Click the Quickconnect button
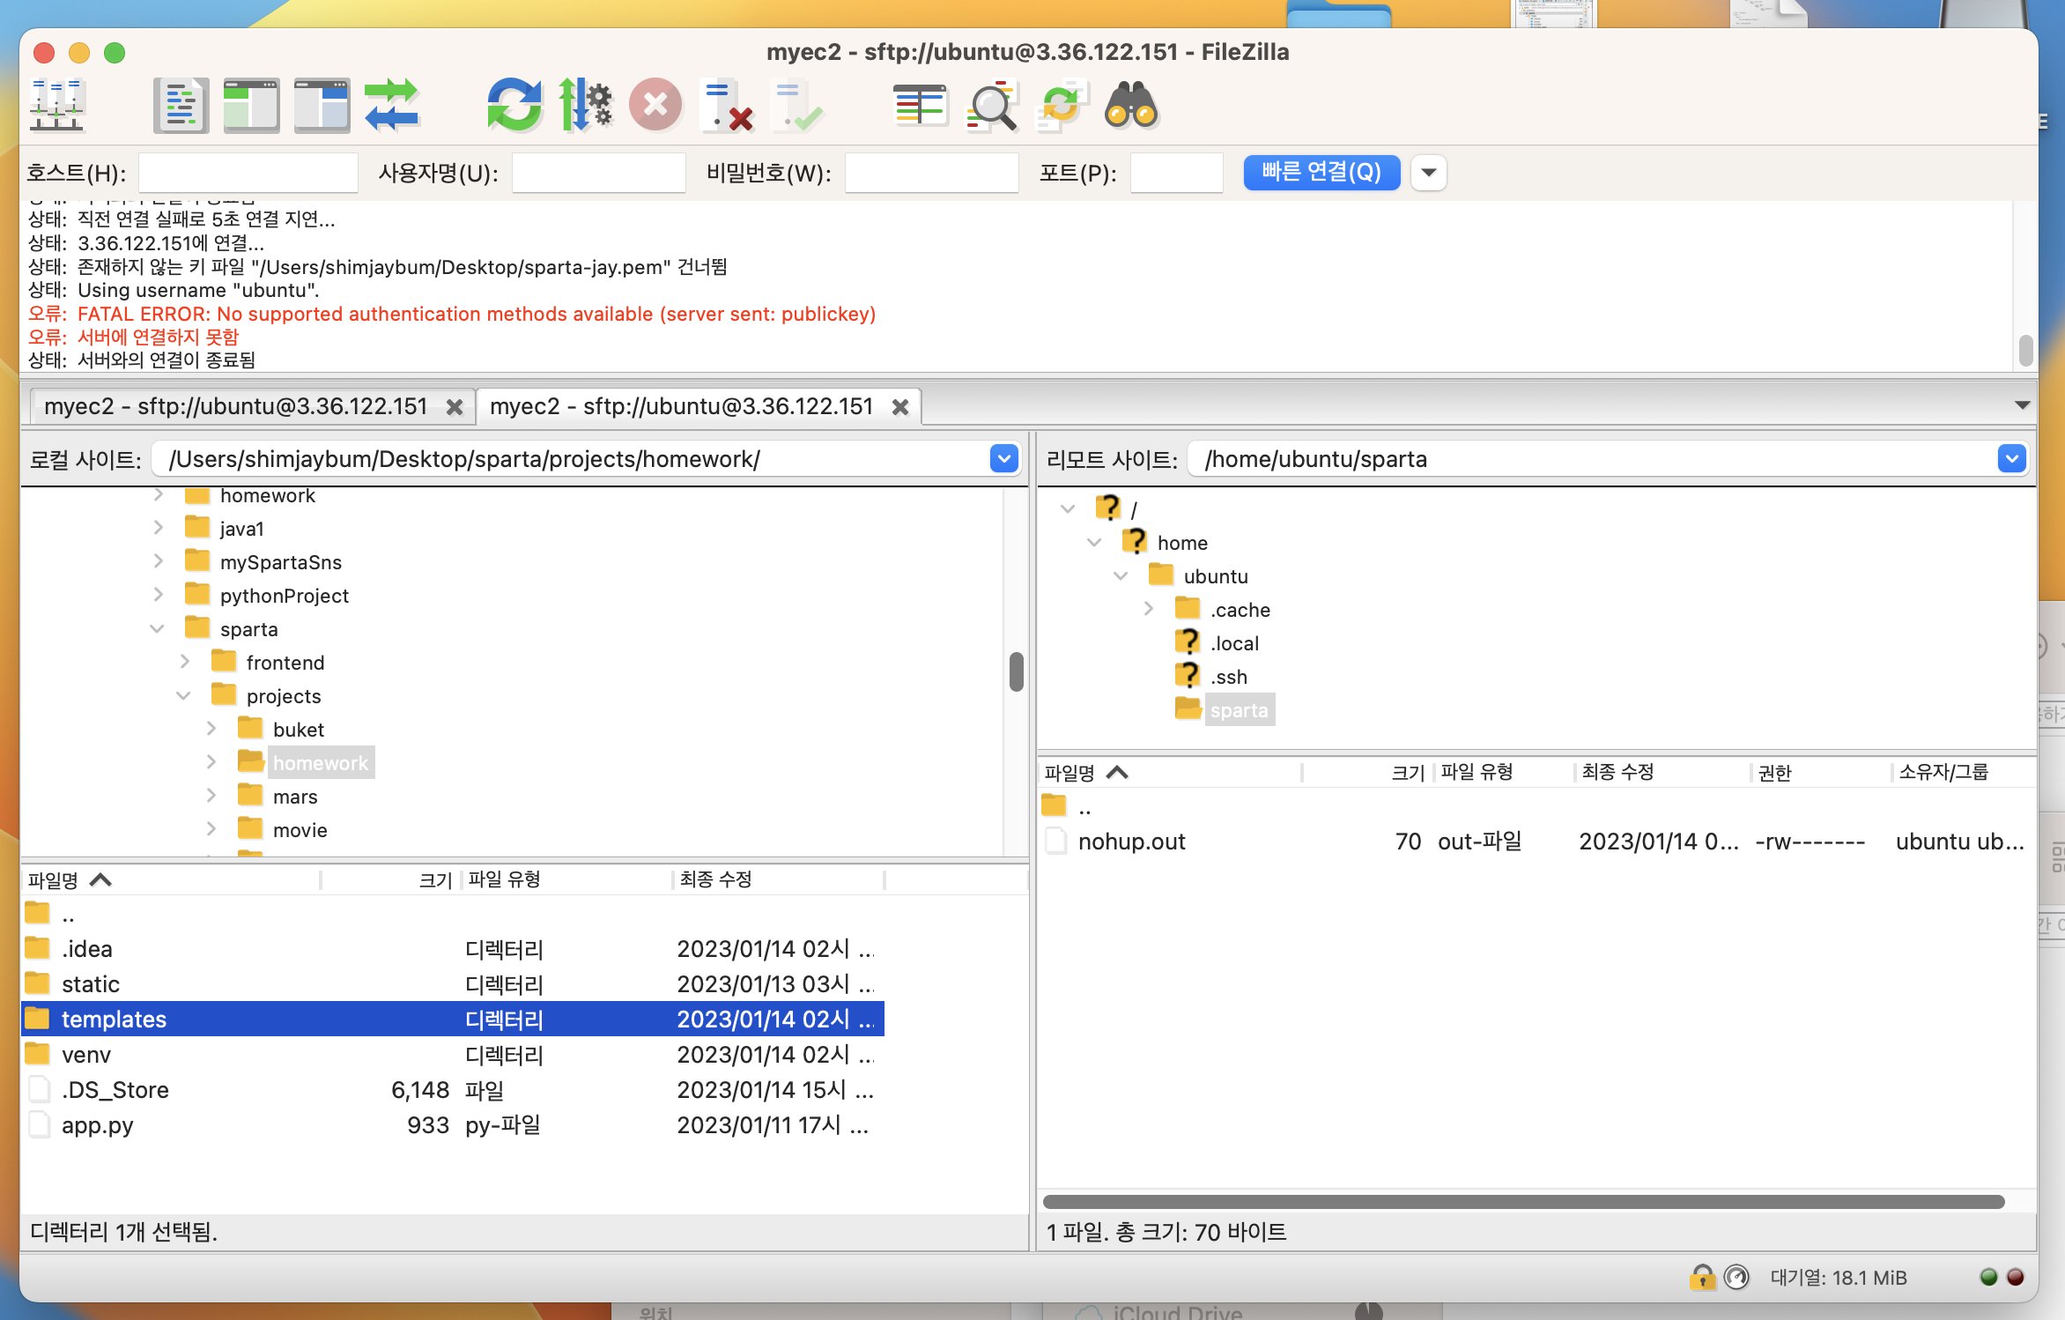Image resolution: width=2065 pixels, height=1320 pixels. (x=1321, y=172)
